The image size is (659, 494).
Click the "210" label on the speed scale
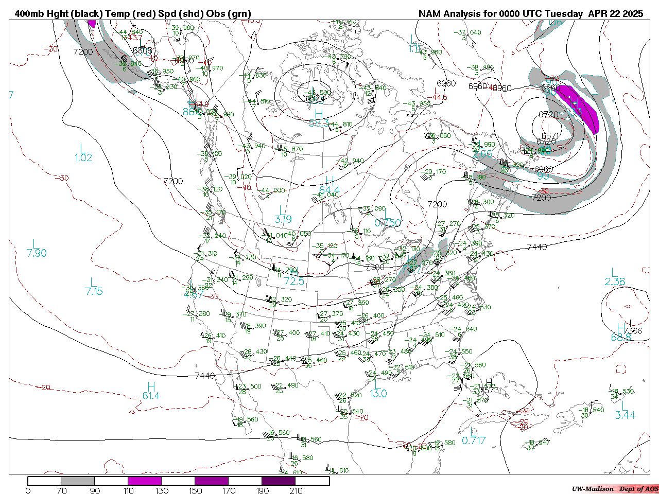pyautogui.click(x=296, y=490)
